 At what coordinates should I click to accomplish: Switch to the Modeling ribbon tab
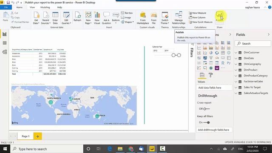coord(45,7)
